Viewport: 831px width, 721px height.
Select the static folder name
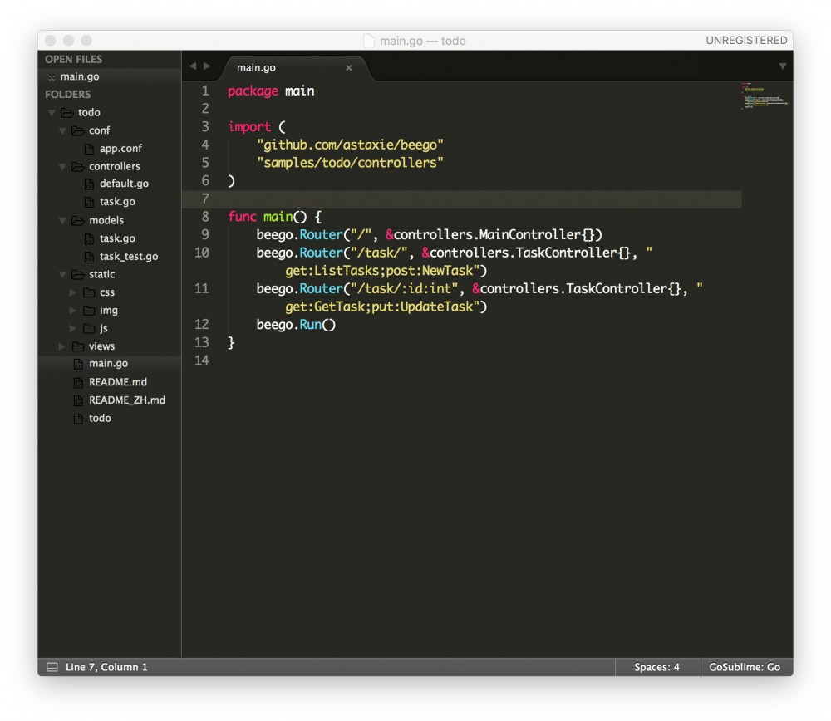point(101,274)
